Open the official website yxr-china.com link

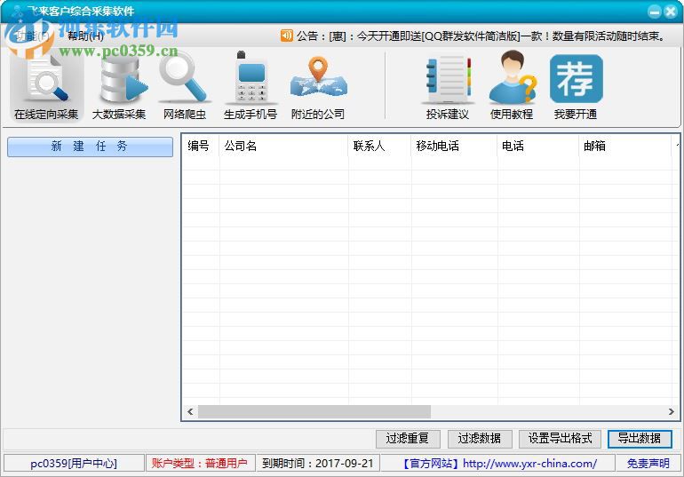[498, 464]
